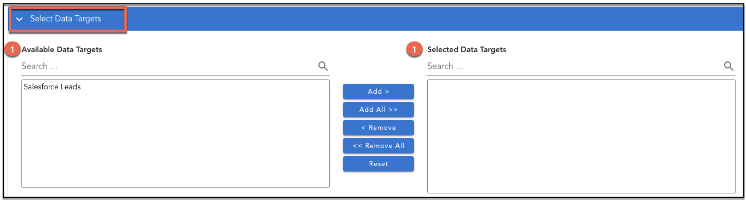Click the red badge beside Selected Data Targets
This screenshot has width=746, height=200.
click(415, 50)
